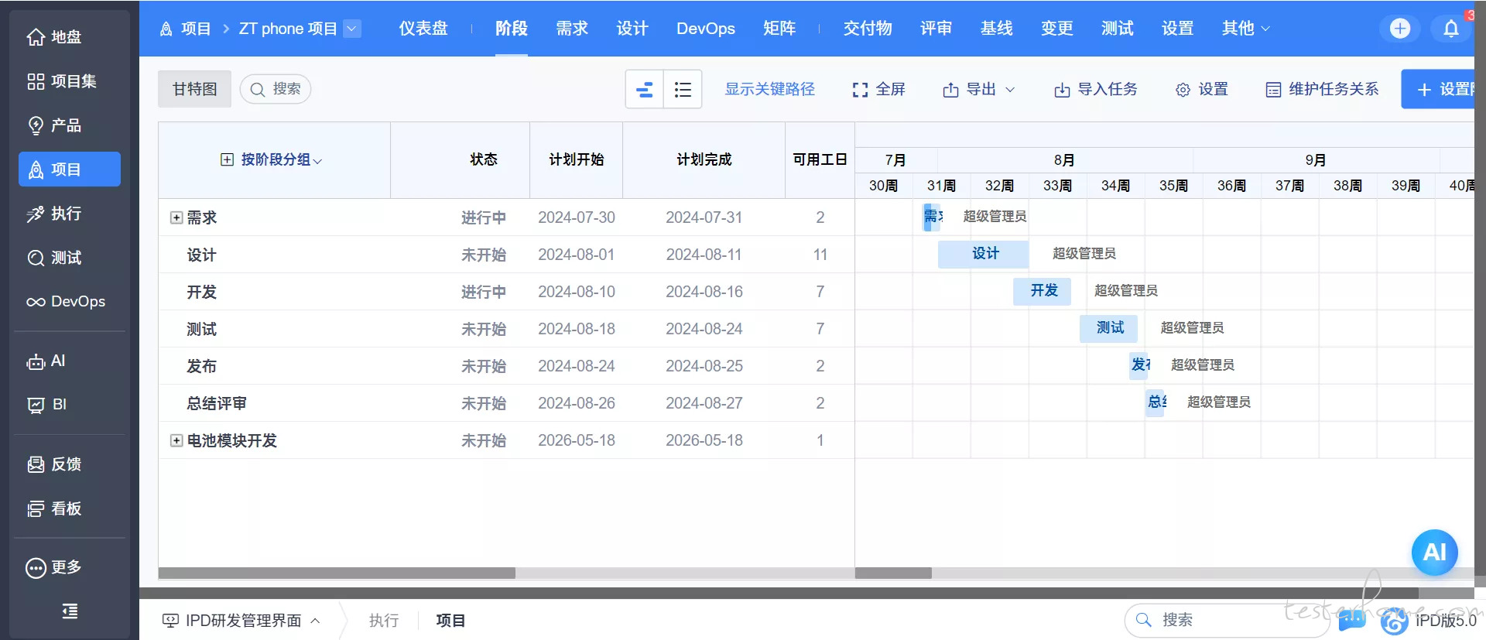1486x640 pixels.
Task: Select 项目 in the left sidebar
Action: click(x=69, y=169)
